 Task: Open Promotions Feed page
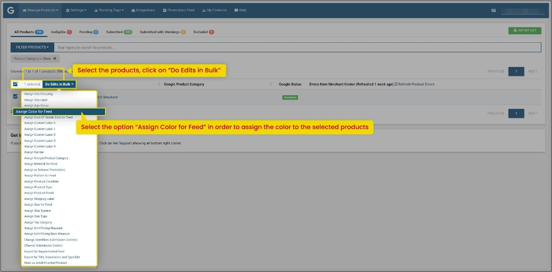click(179, 11)
